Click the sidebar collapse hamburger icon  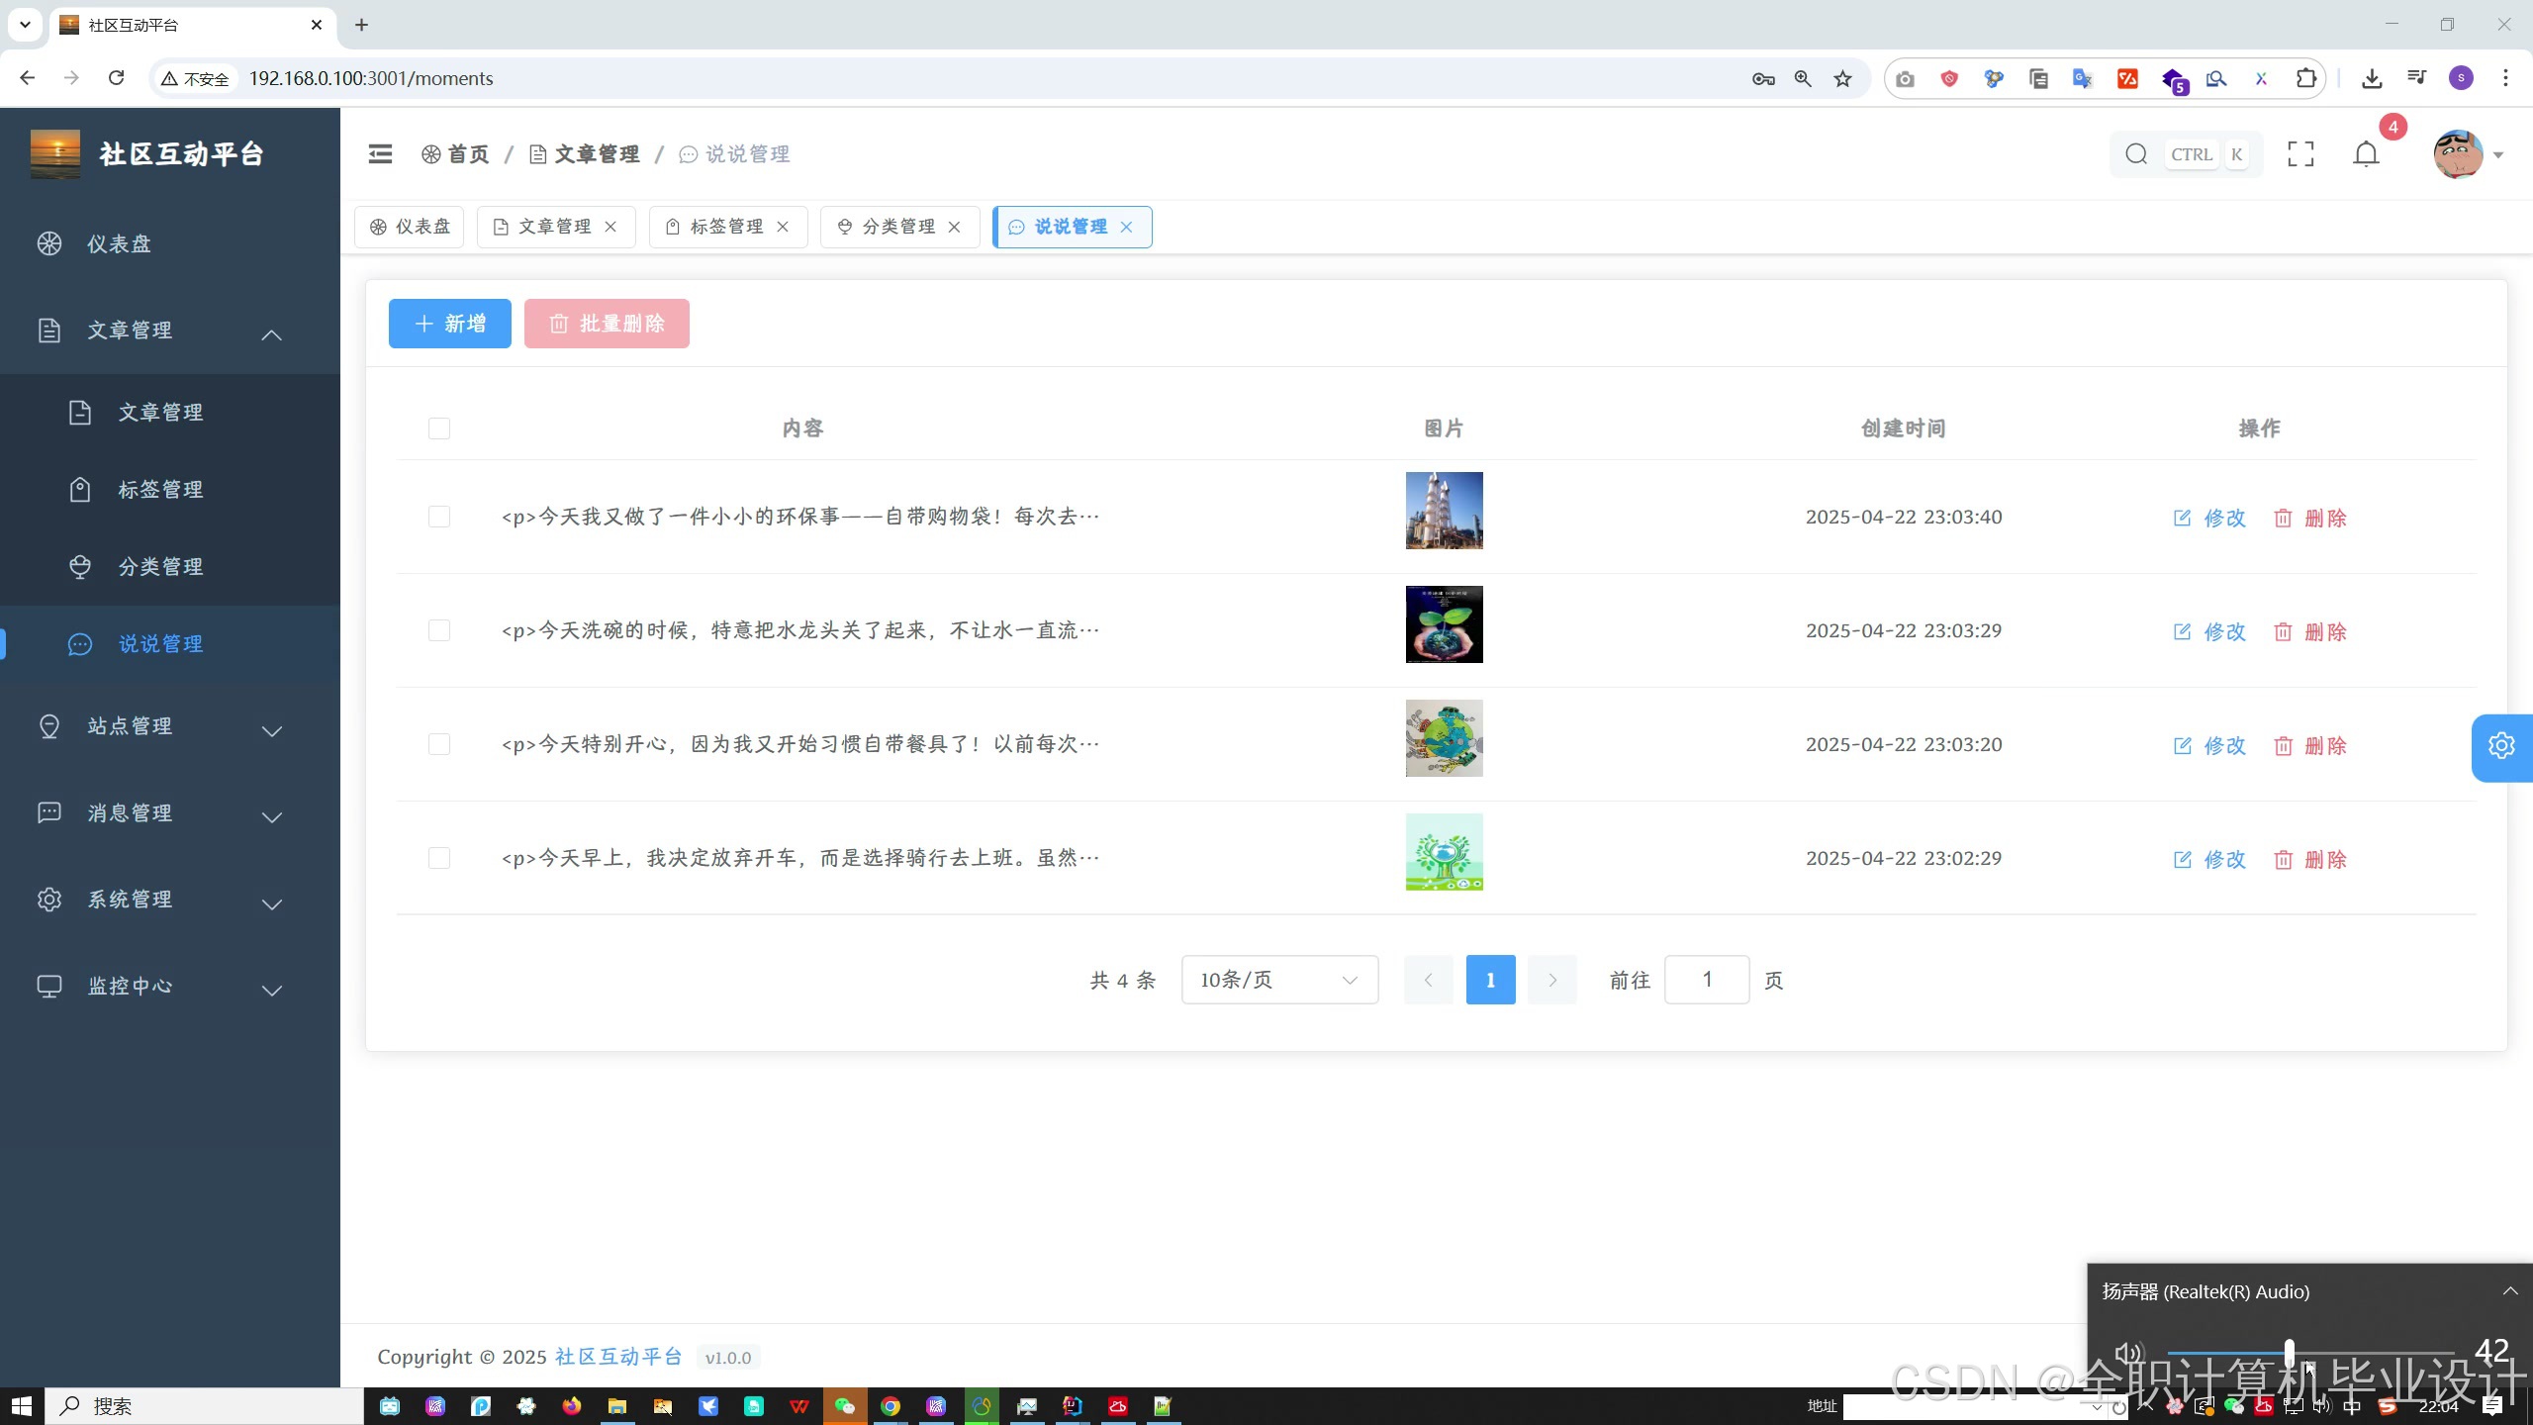(380, 154)
